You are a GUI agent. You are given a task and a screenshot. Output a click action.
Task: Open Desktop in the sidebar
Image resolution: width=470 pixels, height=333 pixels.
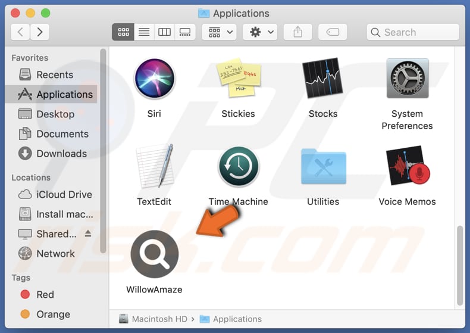[x=51, y=114]
